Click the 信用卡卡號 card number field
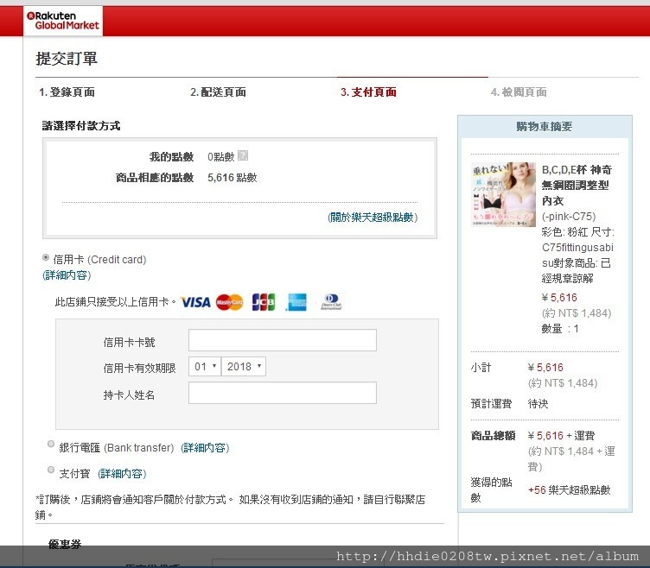Viewport: 650px width, 568px height. click(282, 341)
